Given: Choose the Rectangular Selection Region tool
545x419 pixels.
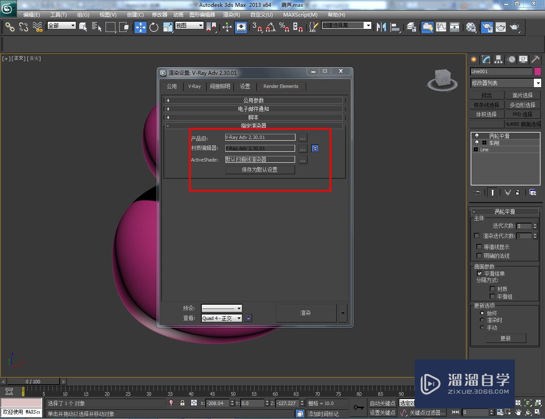Looking at the screenshot, I should [110, 27].
